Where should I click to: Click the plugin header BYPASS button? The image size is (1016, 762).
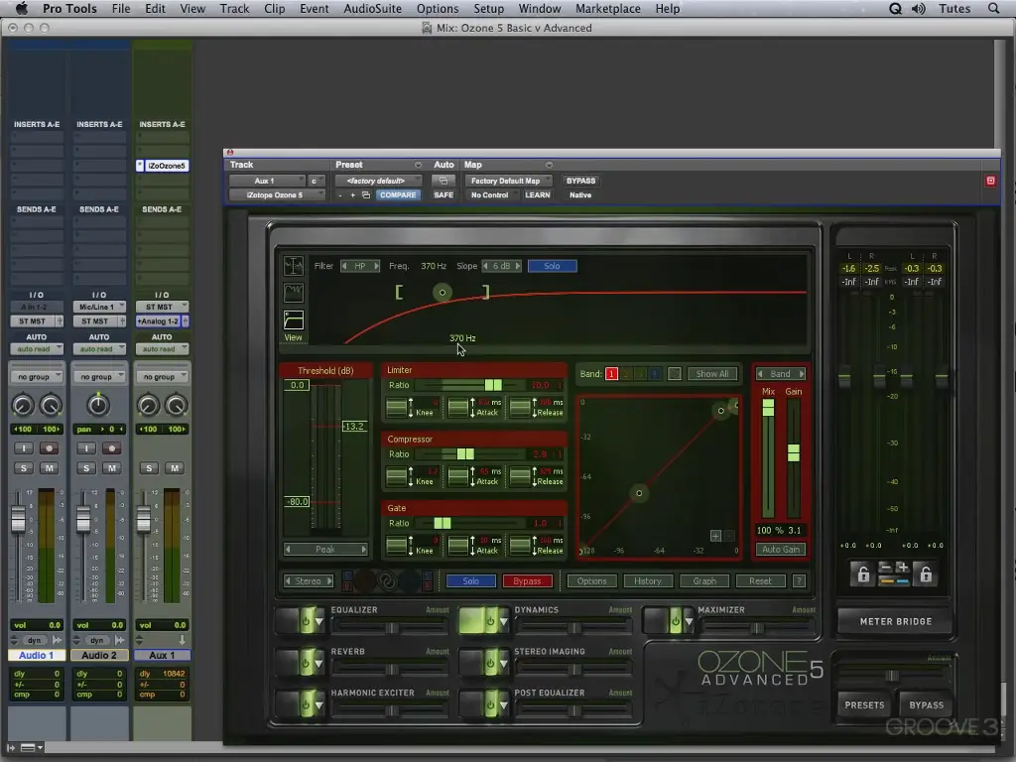pos(580,181)
